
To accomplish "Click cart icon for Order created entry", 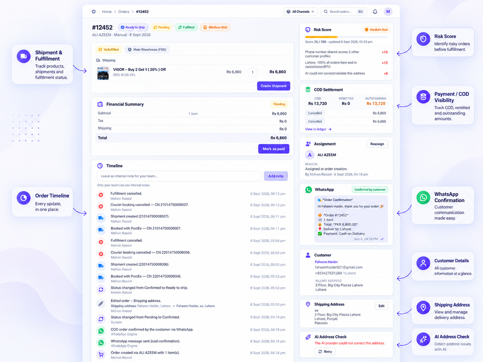I will click(101, 354).
